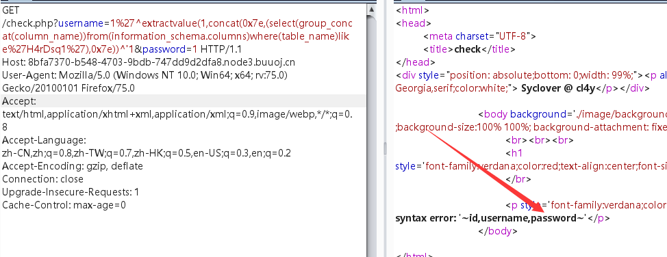Click the Accept-Language: header line
This screenshot has width=667, height=257.
tap(45, 140)
